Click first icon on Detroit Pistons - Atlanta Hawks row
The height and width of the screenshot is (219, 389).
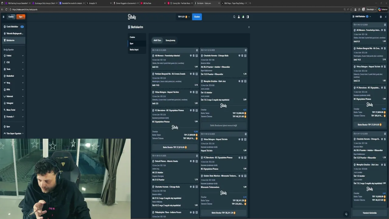(191, 161)
